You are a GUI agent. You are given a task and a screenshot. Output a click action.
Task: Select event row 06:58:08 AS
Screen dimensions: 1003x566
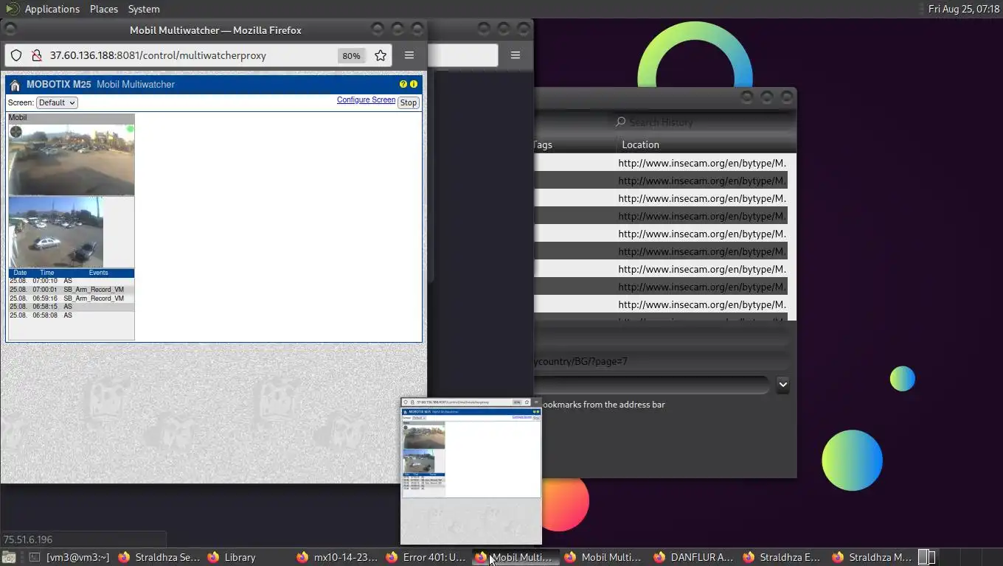pyautogui.click(x=72, y=315)
